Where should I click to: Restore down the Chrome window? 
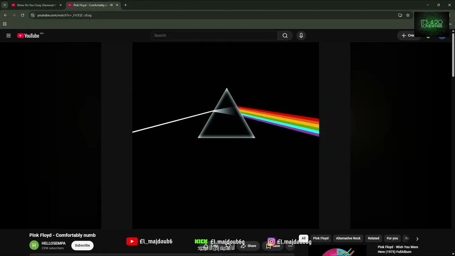[439, 5]
